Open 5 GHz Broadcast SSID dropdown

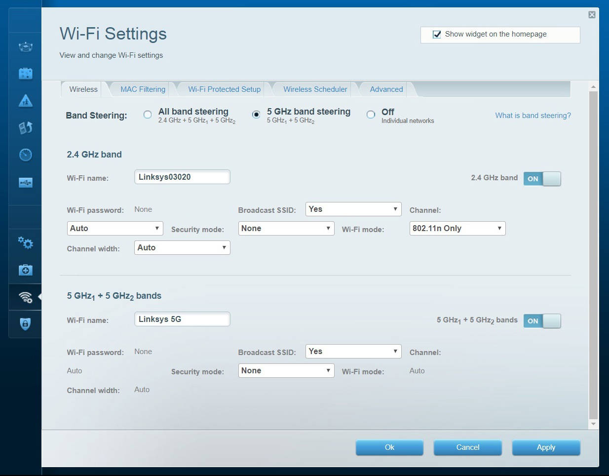[x=353, y=351]
